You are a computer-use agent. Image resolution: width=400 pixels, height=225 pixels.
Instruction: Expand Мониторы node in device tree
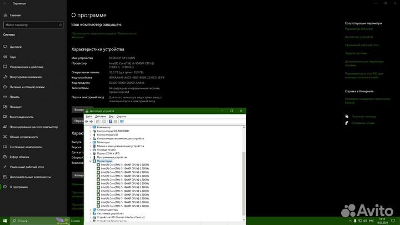[91, 142]
